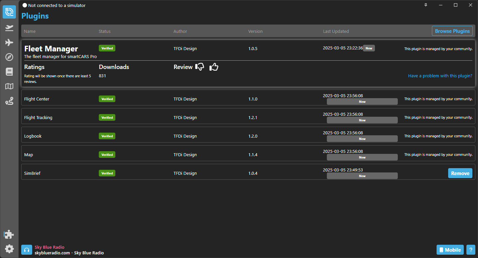478x258 pixels.
Task: Click the Last Updated column header
Action: coord(336,31)
